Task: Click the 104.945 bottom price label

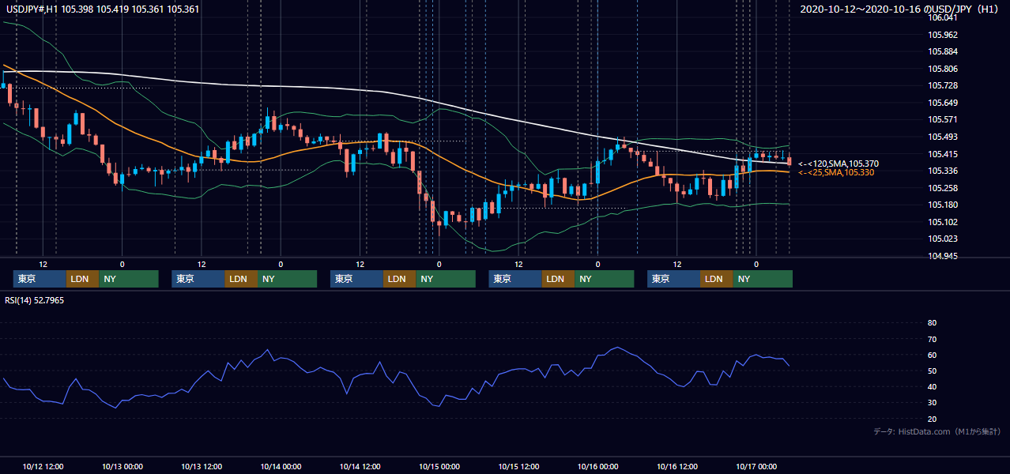Action: (x=943, y=257)
